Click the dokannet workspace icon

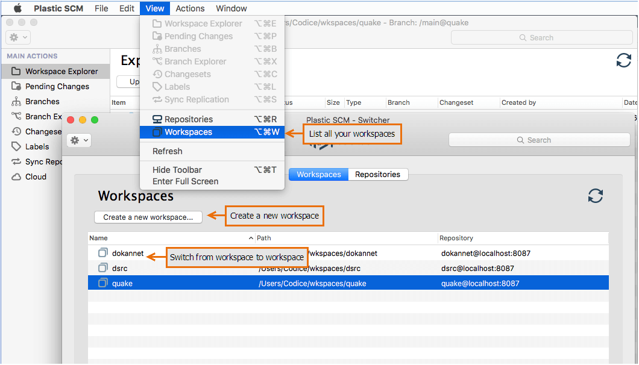click(102, 253)
